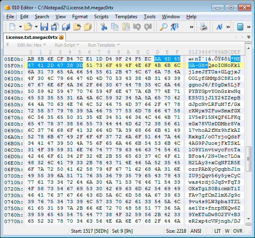
Task: Open the Scripts menu
Action: point(101,17)
